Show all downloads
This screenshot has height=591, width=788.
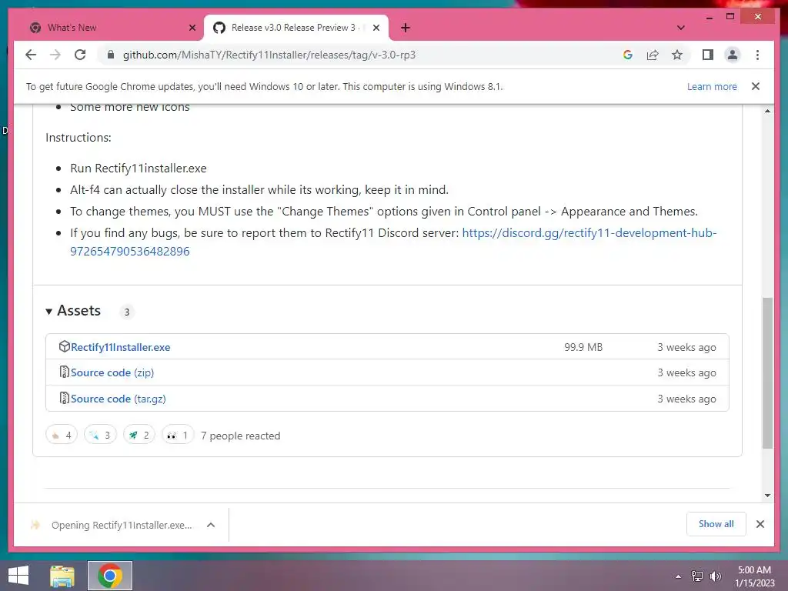pos(716,524)
